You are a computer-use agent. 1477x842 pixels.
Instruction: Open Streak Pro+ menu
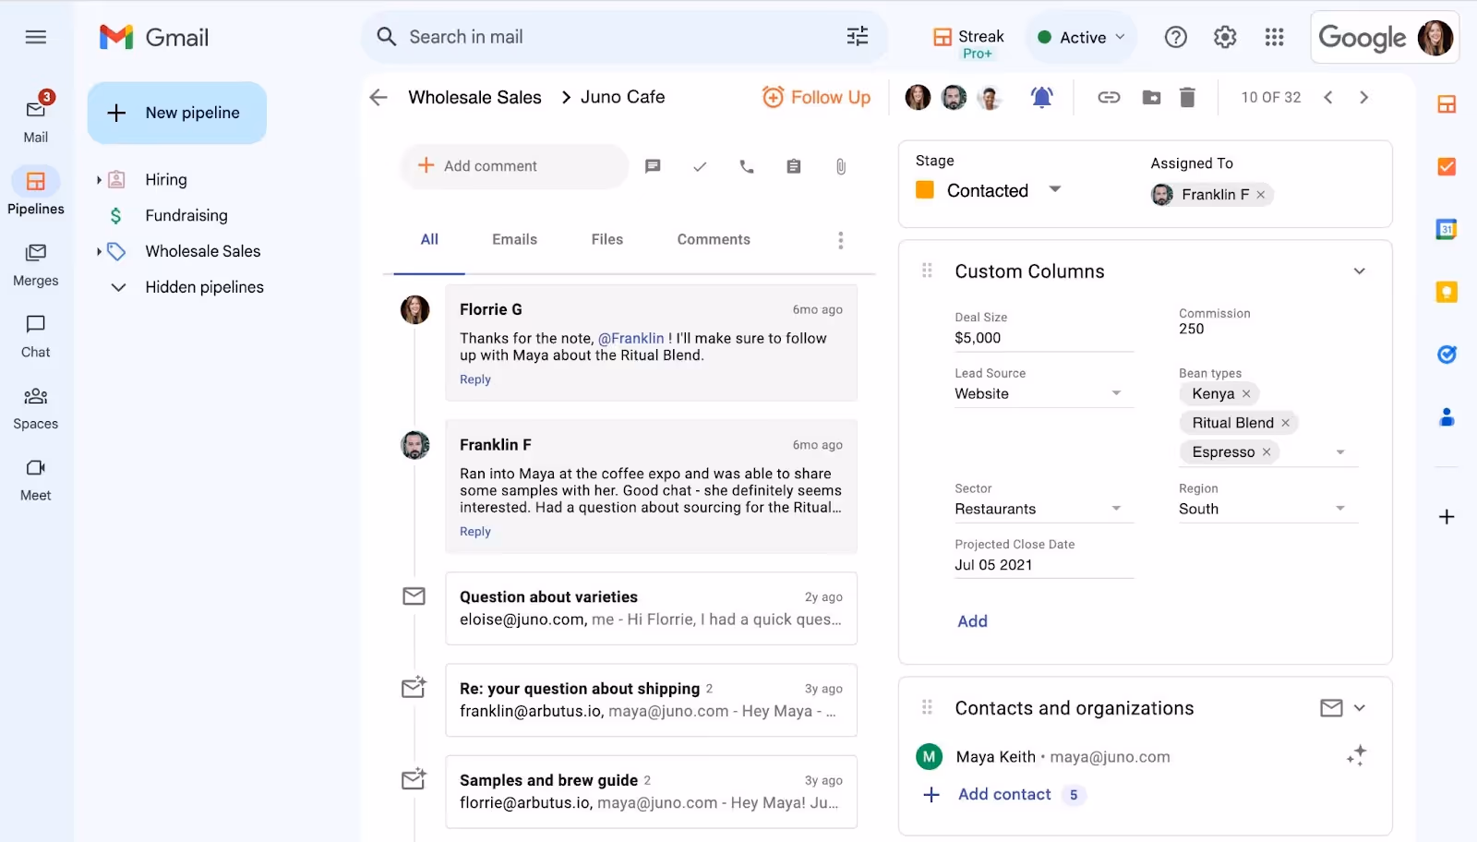(968, 42)
